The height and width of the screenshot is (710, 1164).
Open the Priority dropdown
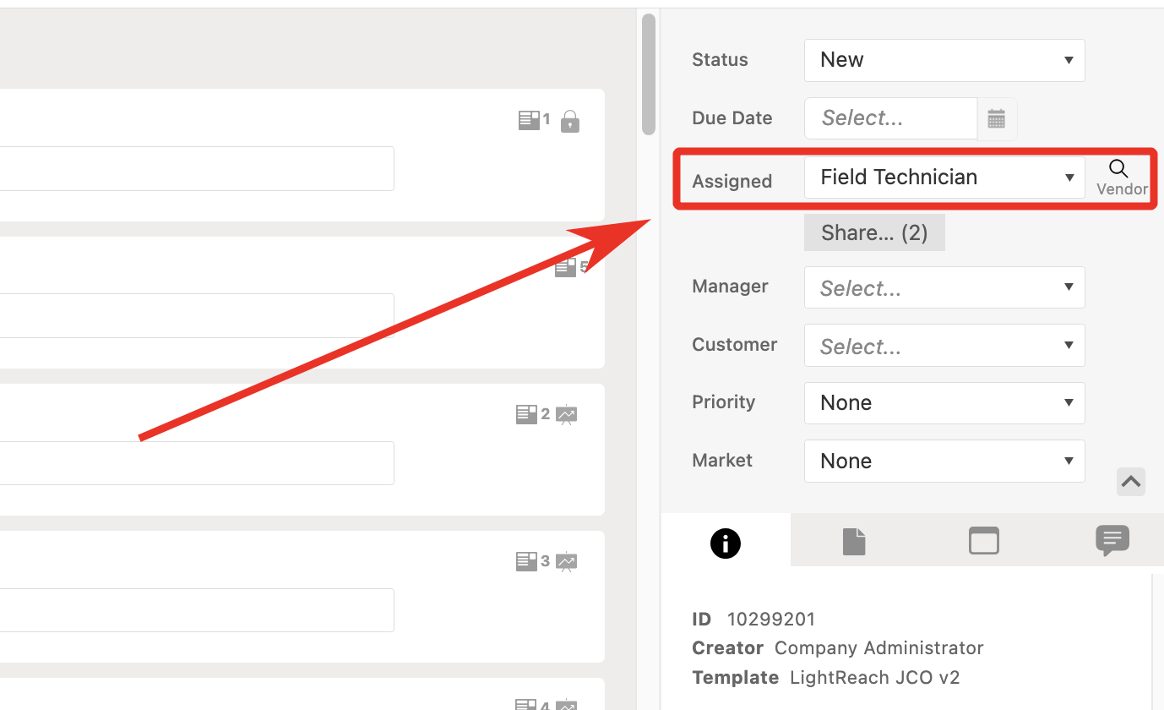click(x=944, y=403)
